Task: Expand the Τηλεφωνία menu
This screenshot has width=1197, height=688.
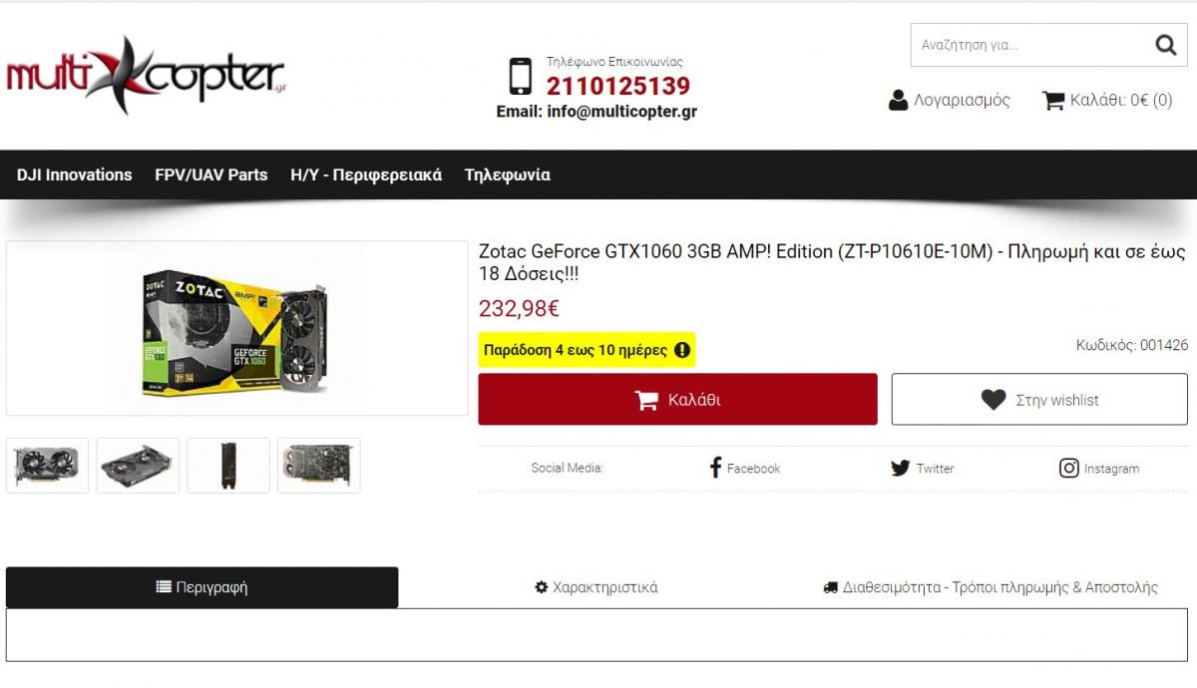Action: point(508,174)
